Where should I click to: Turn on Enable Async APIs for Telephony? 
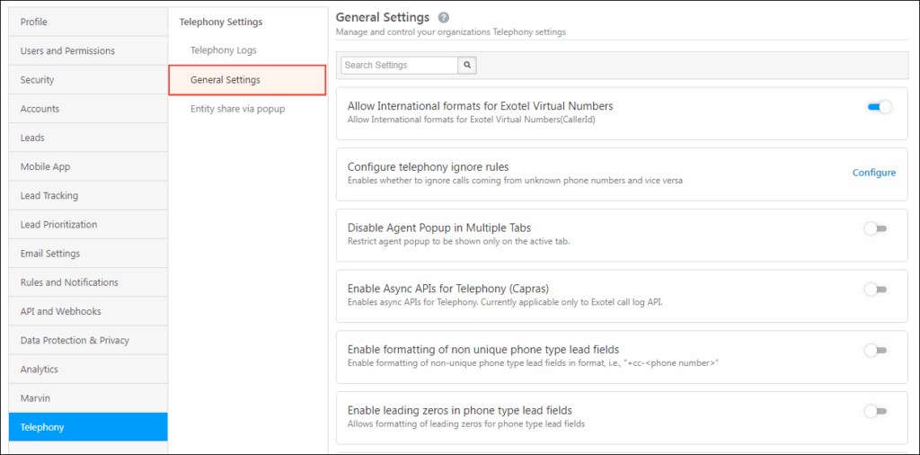coord(875,290)
